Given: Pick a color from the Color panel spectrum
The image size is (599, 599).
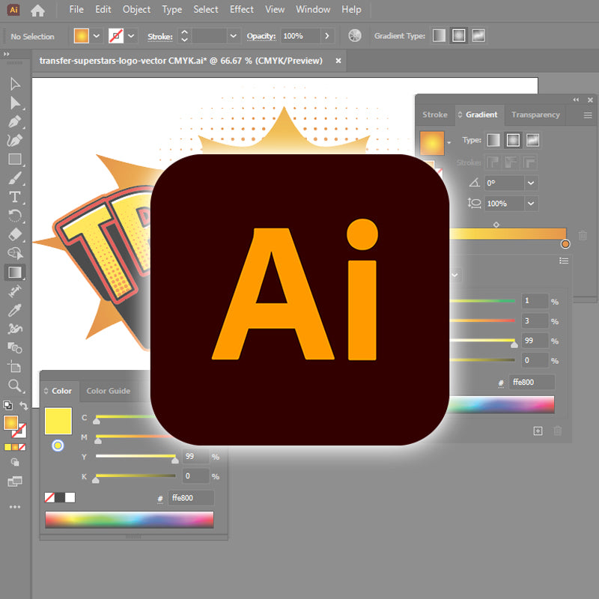Looking at the screenshot, I should click(129, 520).
